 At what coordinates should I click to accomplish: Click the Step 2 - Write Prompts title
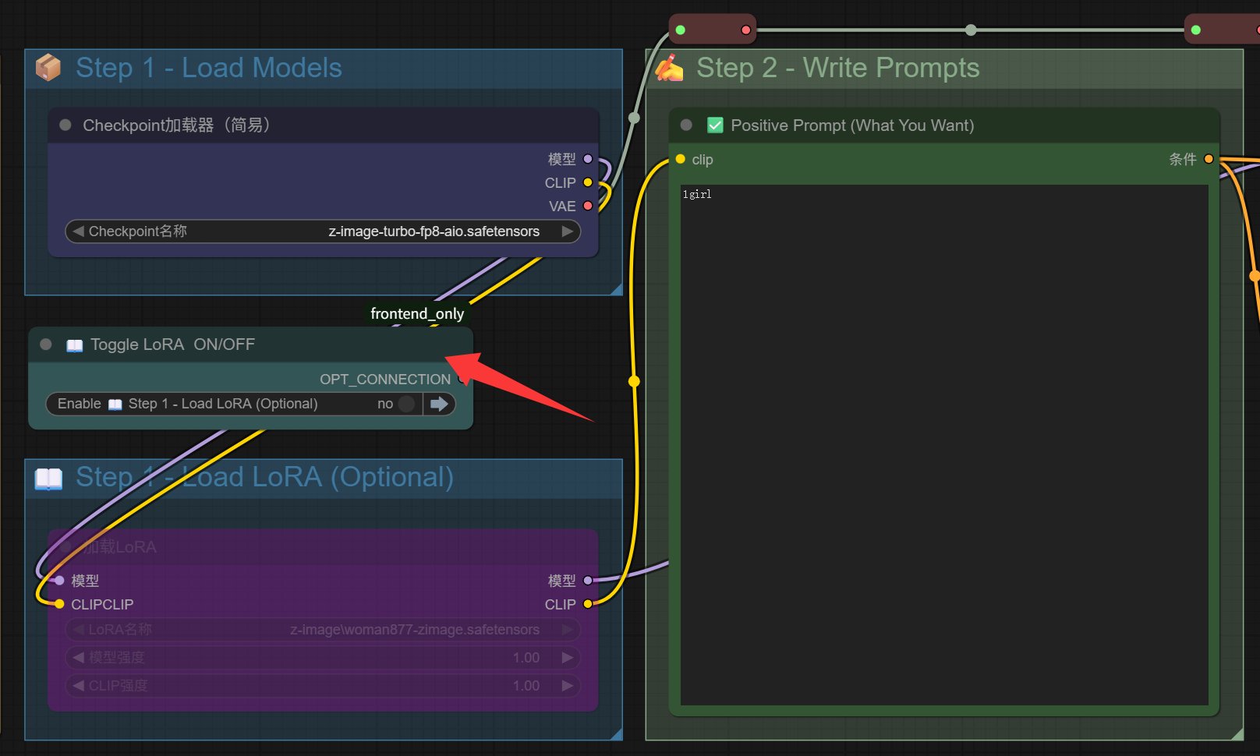[837, 68]
